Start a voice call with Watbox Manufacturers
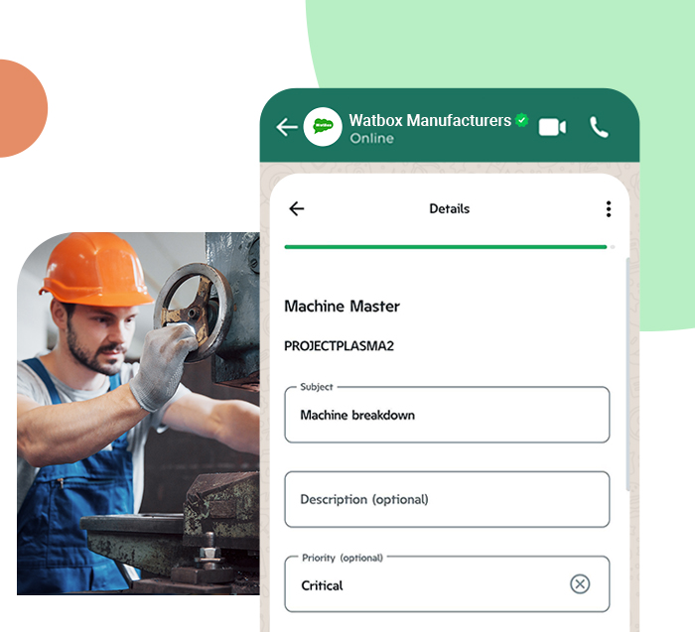 tap(599, 127)
